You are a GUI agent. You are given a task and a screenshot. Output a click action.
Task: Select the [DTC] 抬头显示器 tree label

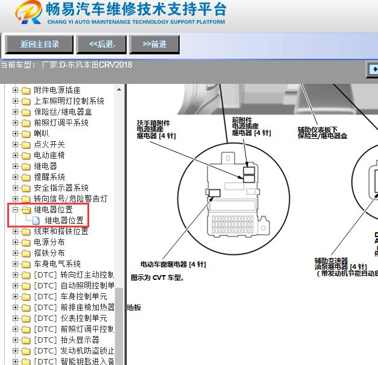(x=66, y=340)
